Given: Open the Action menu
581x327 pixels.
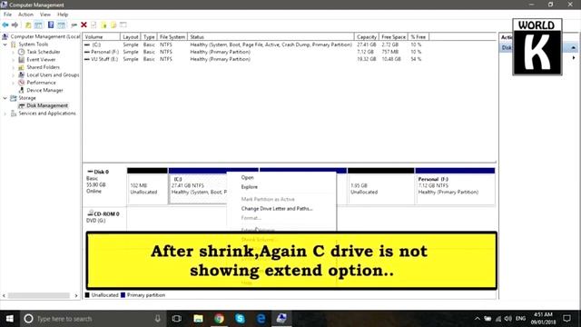Looking at the screenshot, I should tap(25, 15).
